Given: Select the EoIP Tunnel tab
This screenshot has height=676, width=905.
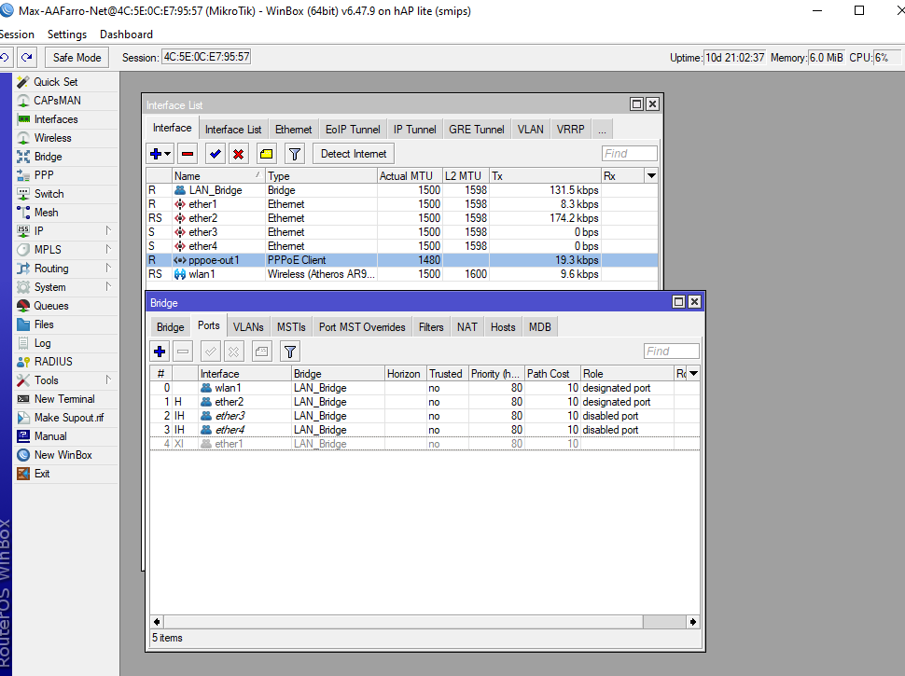Looking at the screenshot, I should 353,130.
